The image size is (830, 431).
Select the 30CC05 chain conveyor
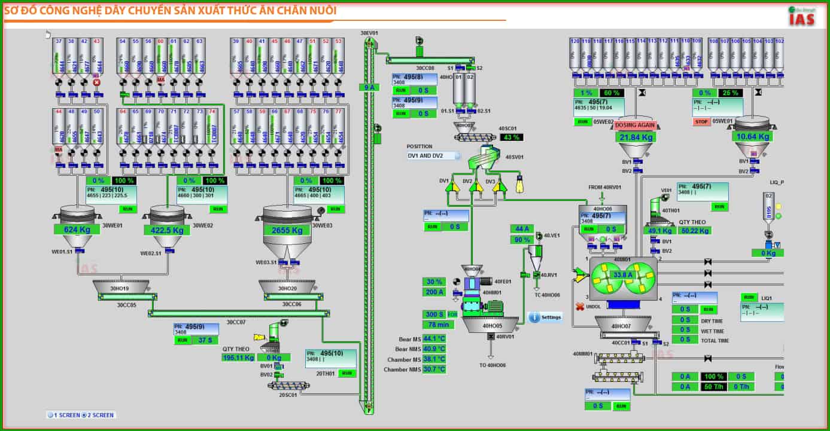pyautogui.click(x=126, y=296)
